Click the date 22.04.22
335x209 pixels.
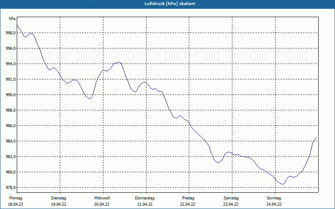188,204
